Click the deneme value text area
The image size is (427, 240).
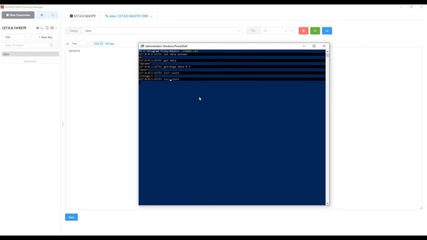pos(243,128)
